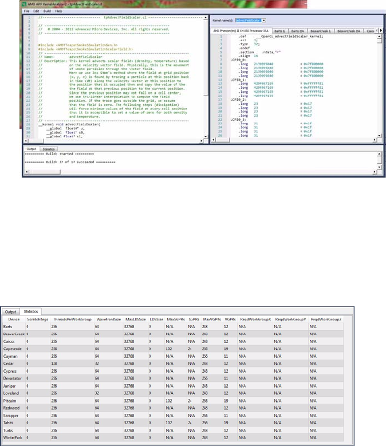Open the File menu
Viewport: 386px width, 446px height.
(x=26, y=11)
